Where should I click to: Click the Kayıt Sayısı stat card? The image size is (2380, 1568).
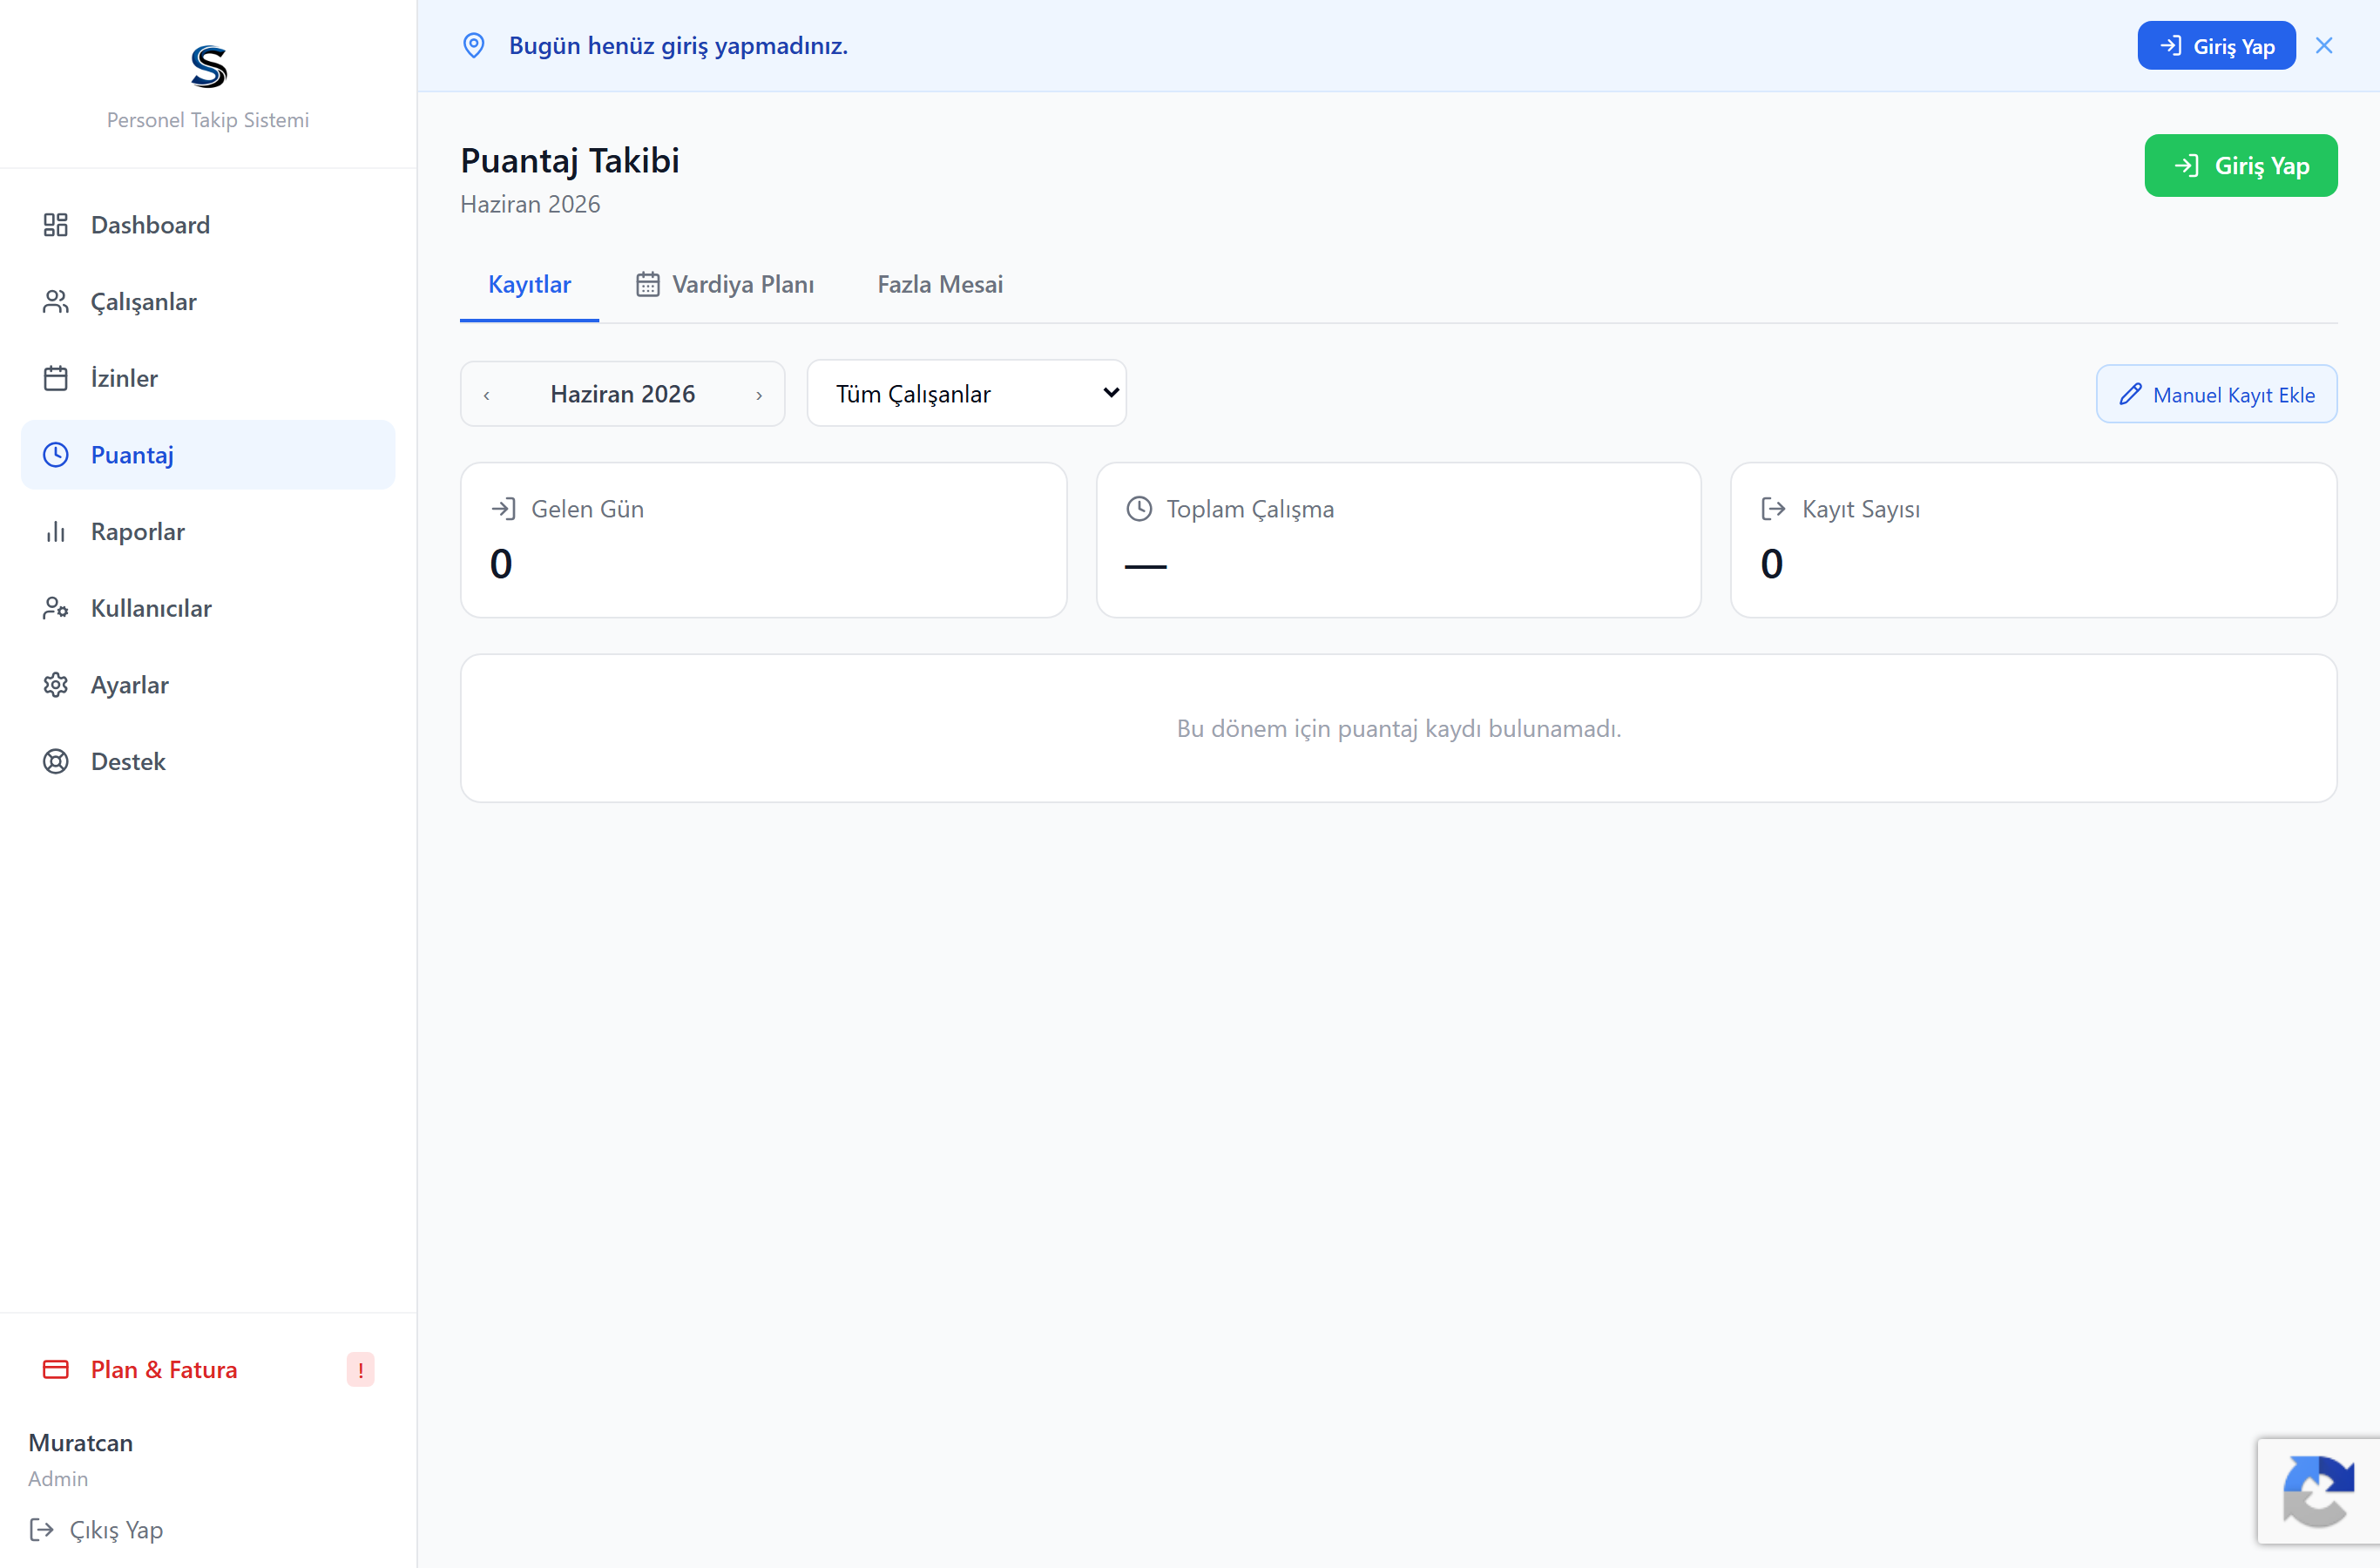pos(2033,540)
